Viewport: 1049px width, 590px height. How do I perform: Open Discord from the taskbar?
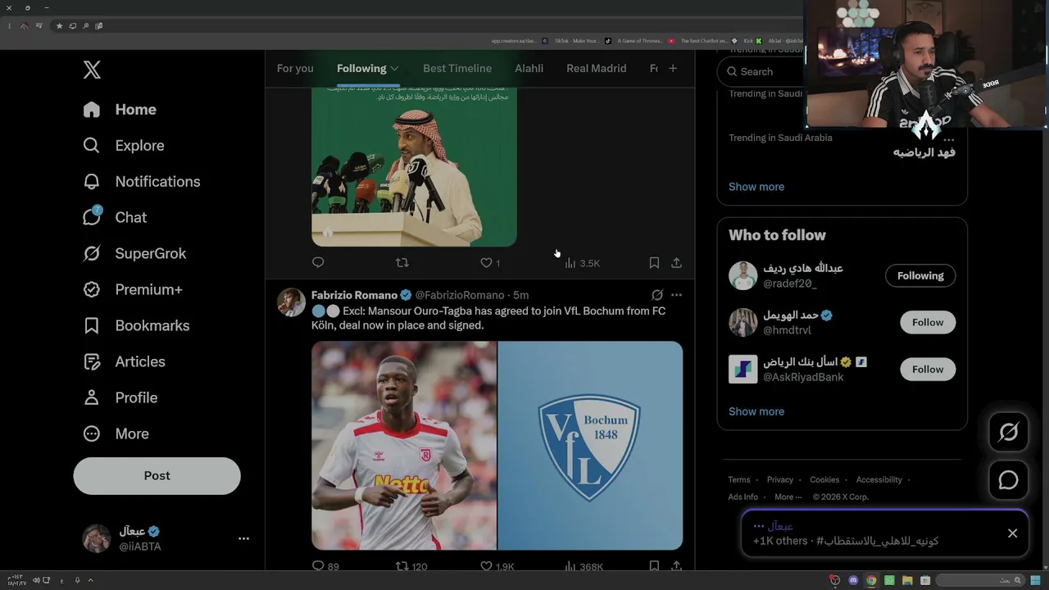click(853, 580)
